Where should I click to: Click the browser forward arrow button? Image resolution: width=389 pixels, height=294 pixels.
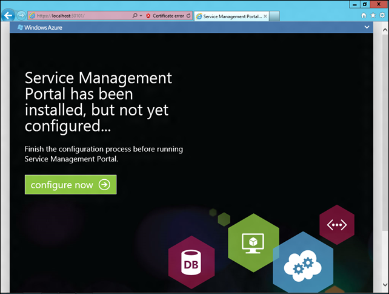click(22, 15)
